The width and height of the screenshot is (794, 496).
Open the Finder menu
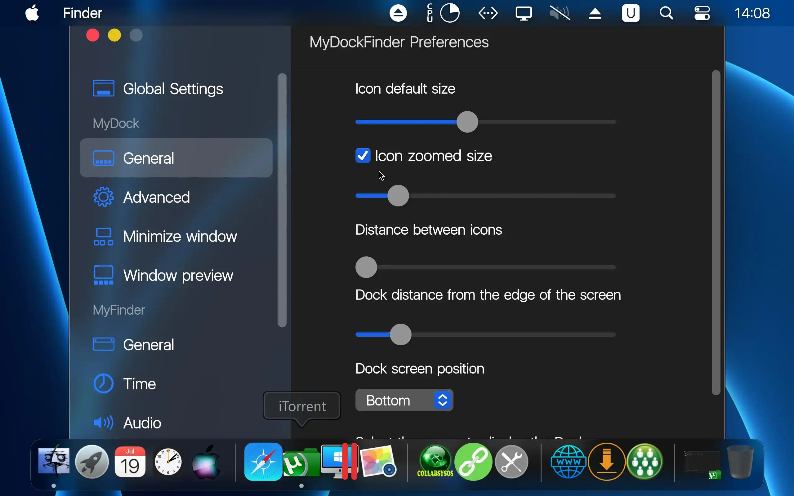tap(83, 13)
